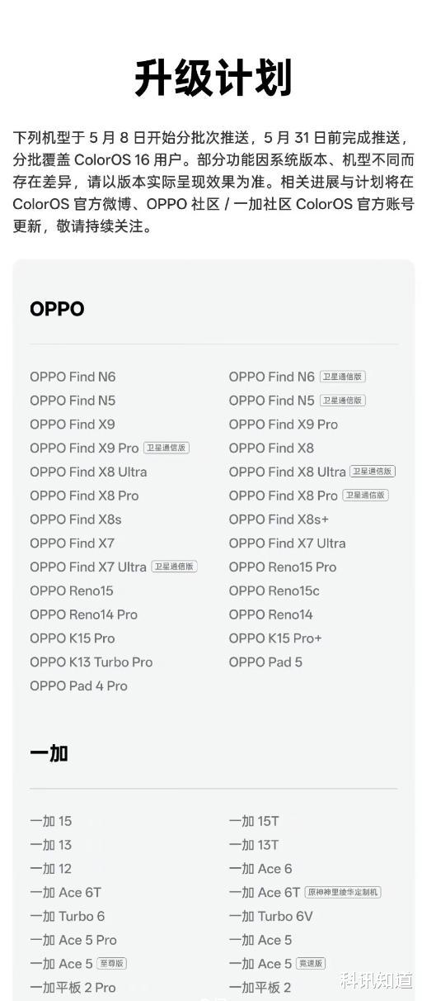Click the 卫星通信版 tag beside Find X8 Ultra
Screen dimensions: 422x1001
[373, 472]
